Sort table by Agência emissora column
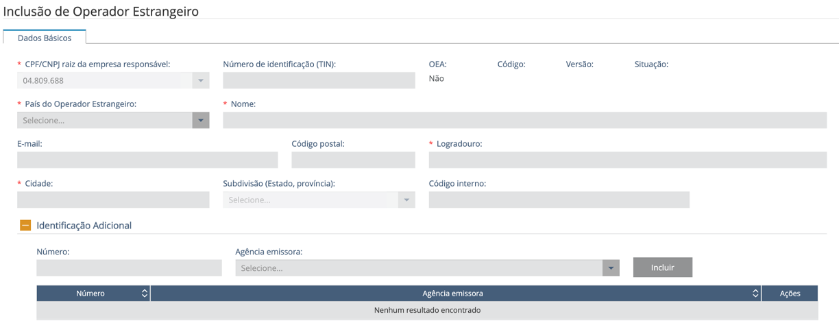Screen dimensions: 839x321 (755, 294)
